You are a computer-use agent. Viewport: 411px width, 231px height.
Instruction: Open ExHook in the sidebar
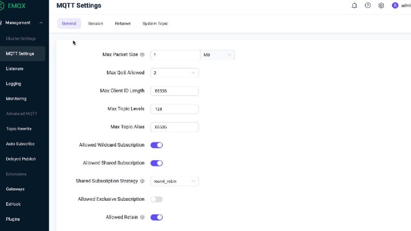(13, 204)
